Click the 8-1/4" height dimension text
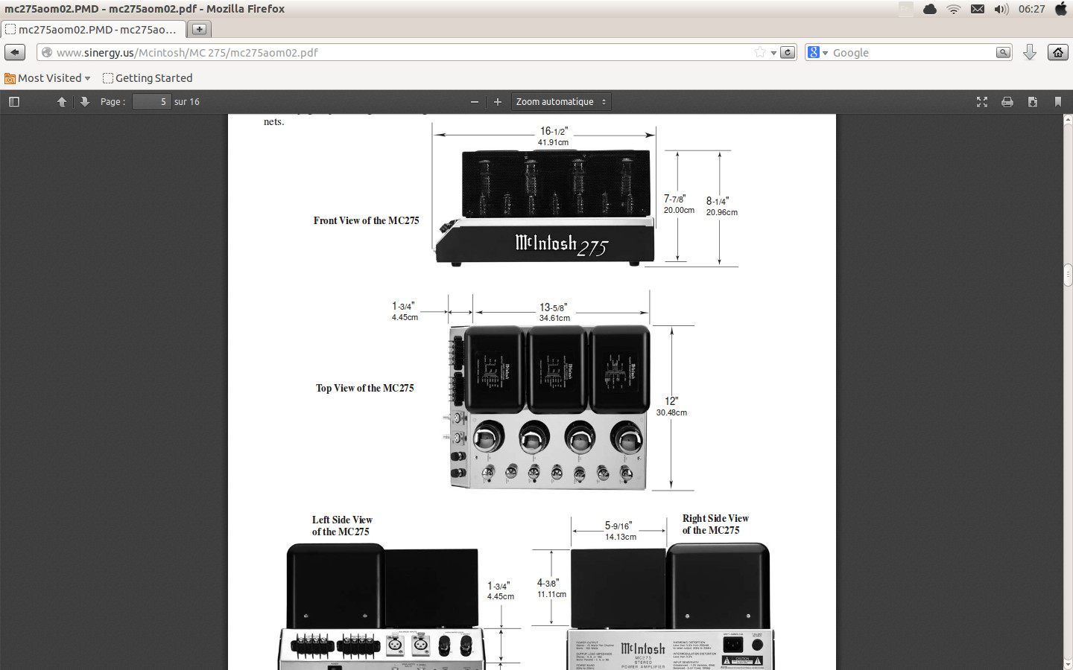Screen dimensions: 1073x670 point(718,201)
